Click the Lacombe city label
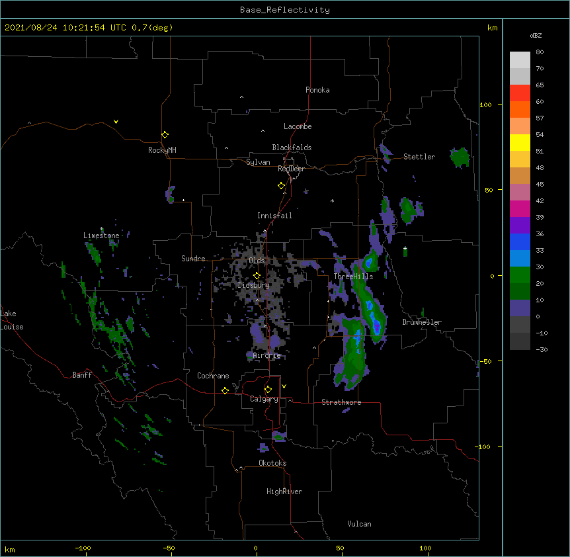570x557 pixels. (x=298, y=126)
